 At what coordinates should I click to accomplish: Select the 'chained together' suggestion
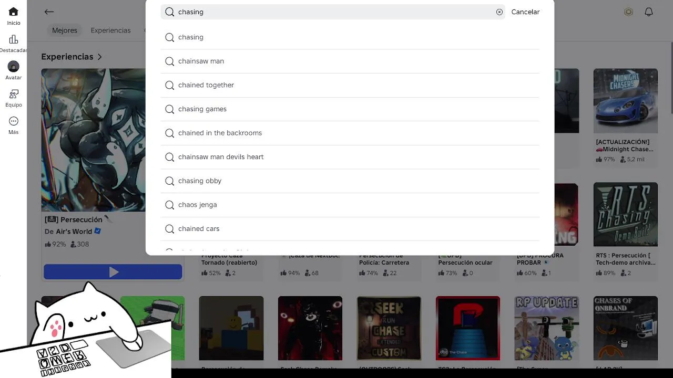coord(350,85)
